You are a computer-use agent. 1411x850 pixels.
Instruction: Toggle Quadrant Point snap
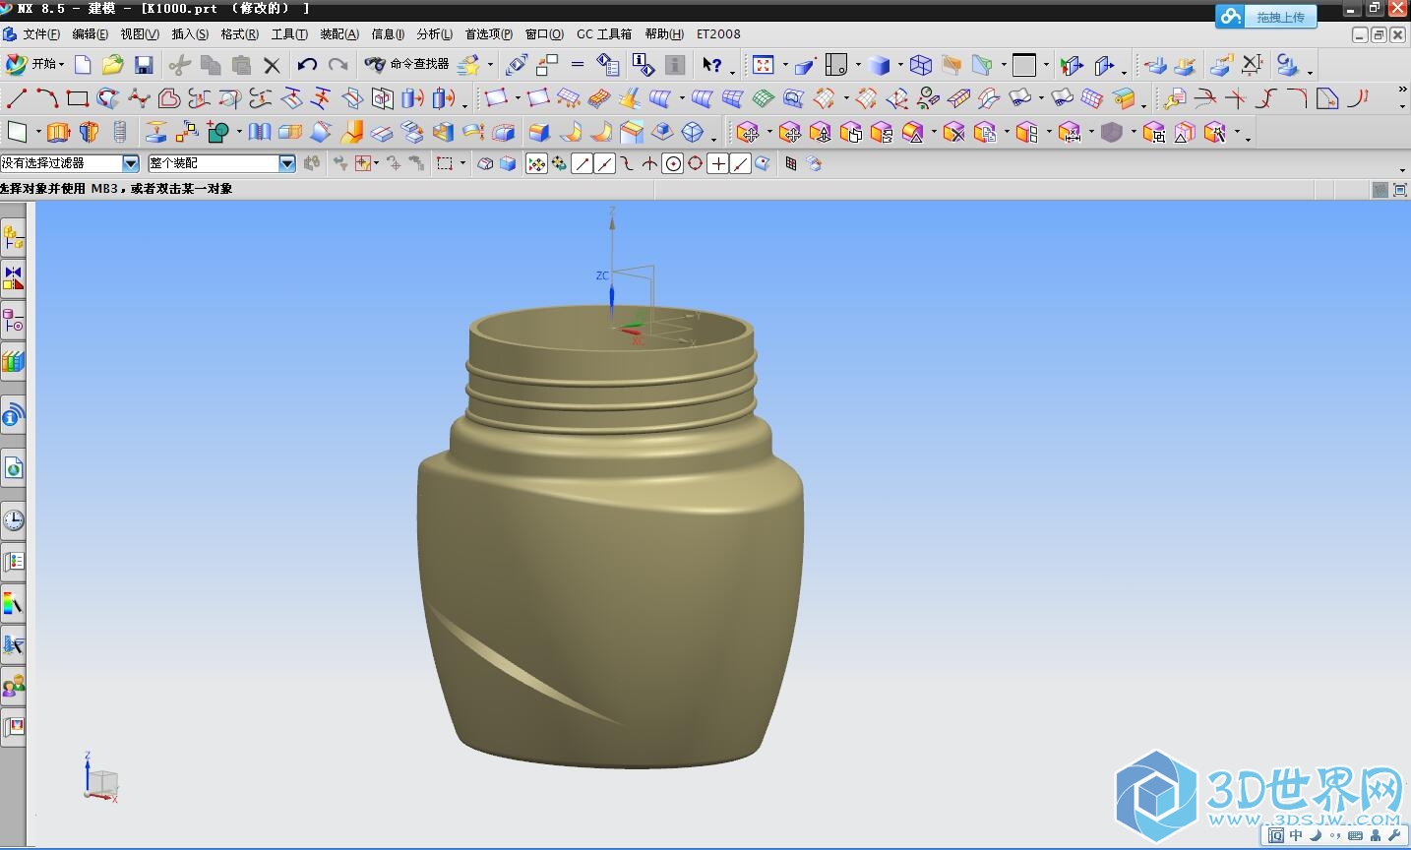click(x=696, y=164)
